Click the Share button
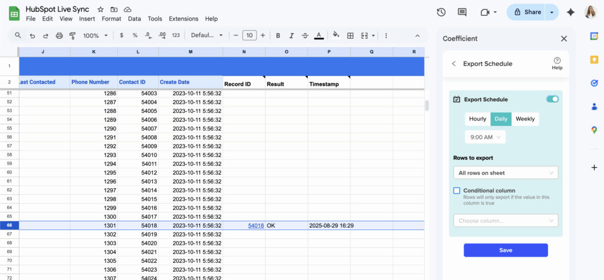Image resolution: width=604 pixels, height=280 pixels. pos(527,12)
